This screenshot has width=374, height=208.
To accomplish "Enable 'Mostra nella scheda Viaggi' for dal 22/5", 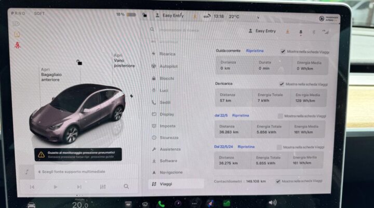I will pyautogui.click(x=280, y=116).
